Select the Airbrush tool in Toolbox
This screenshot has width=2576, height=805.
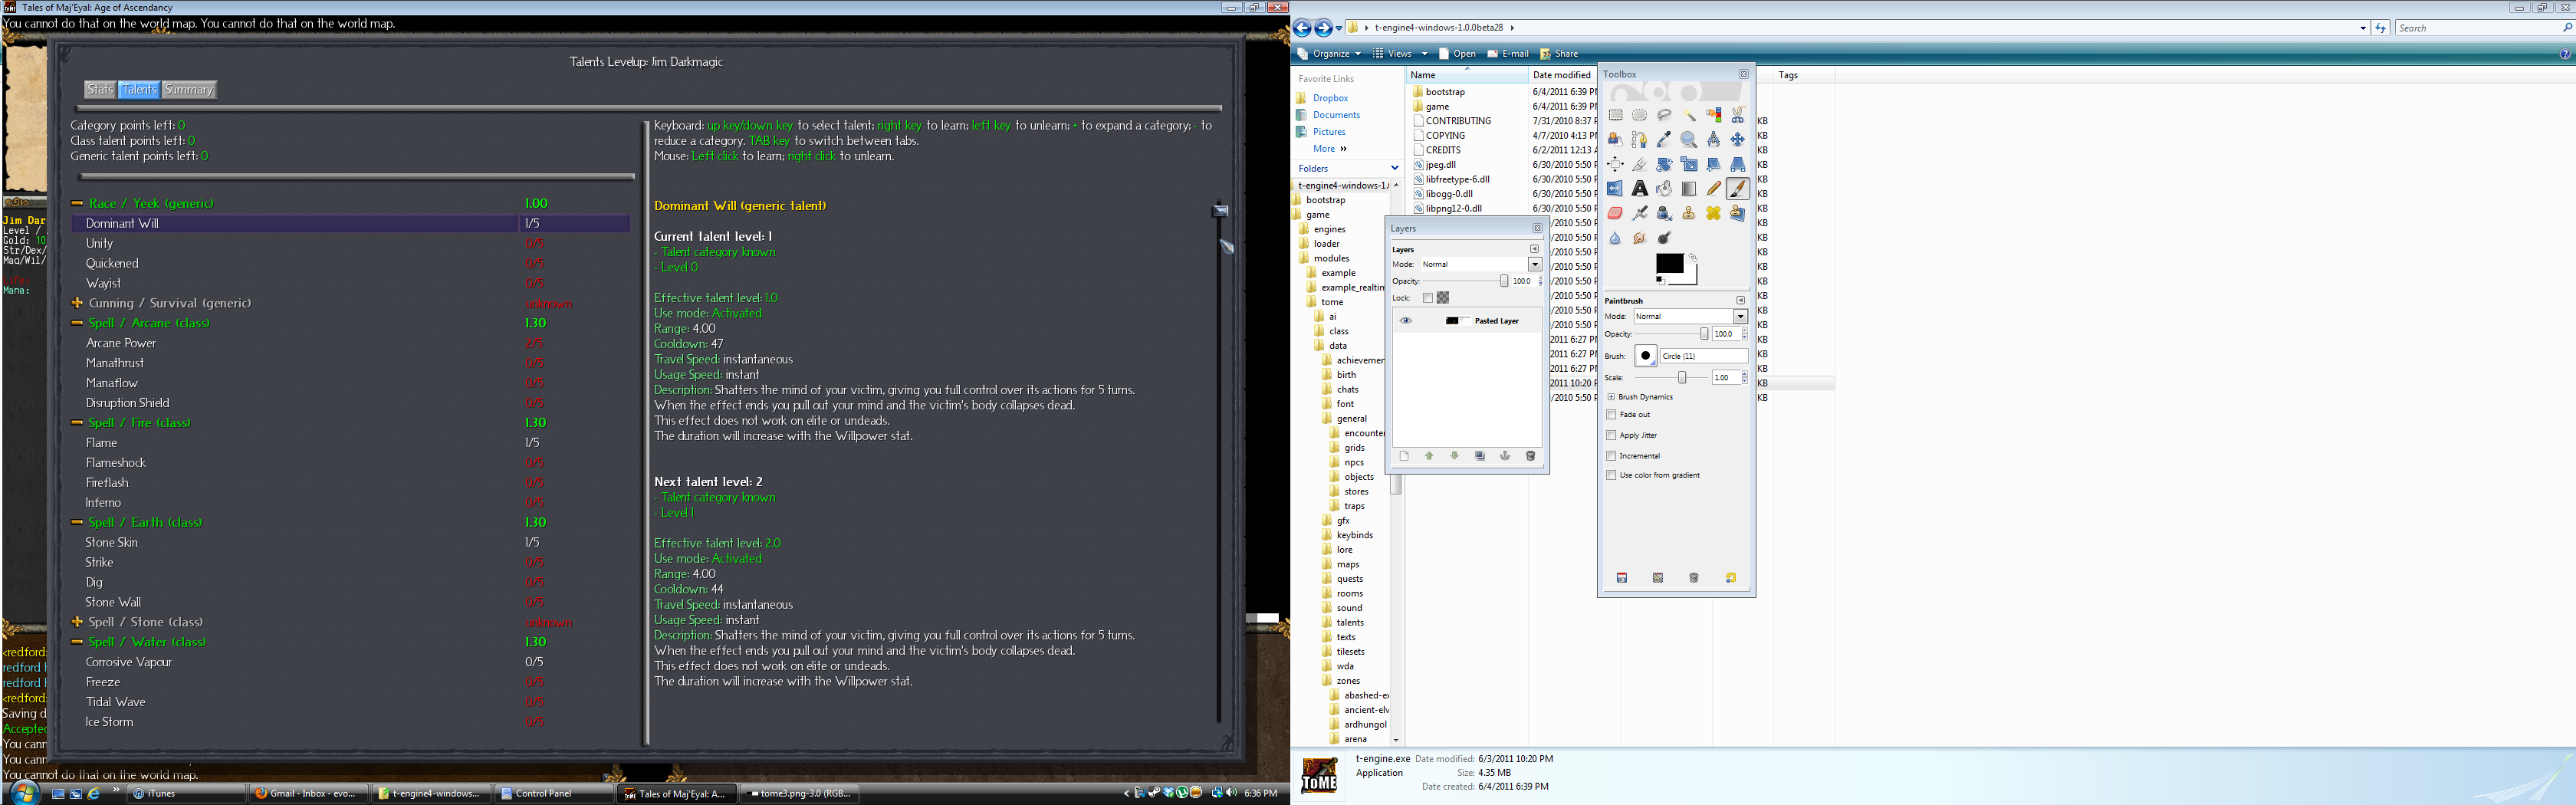pos(1640,213)
